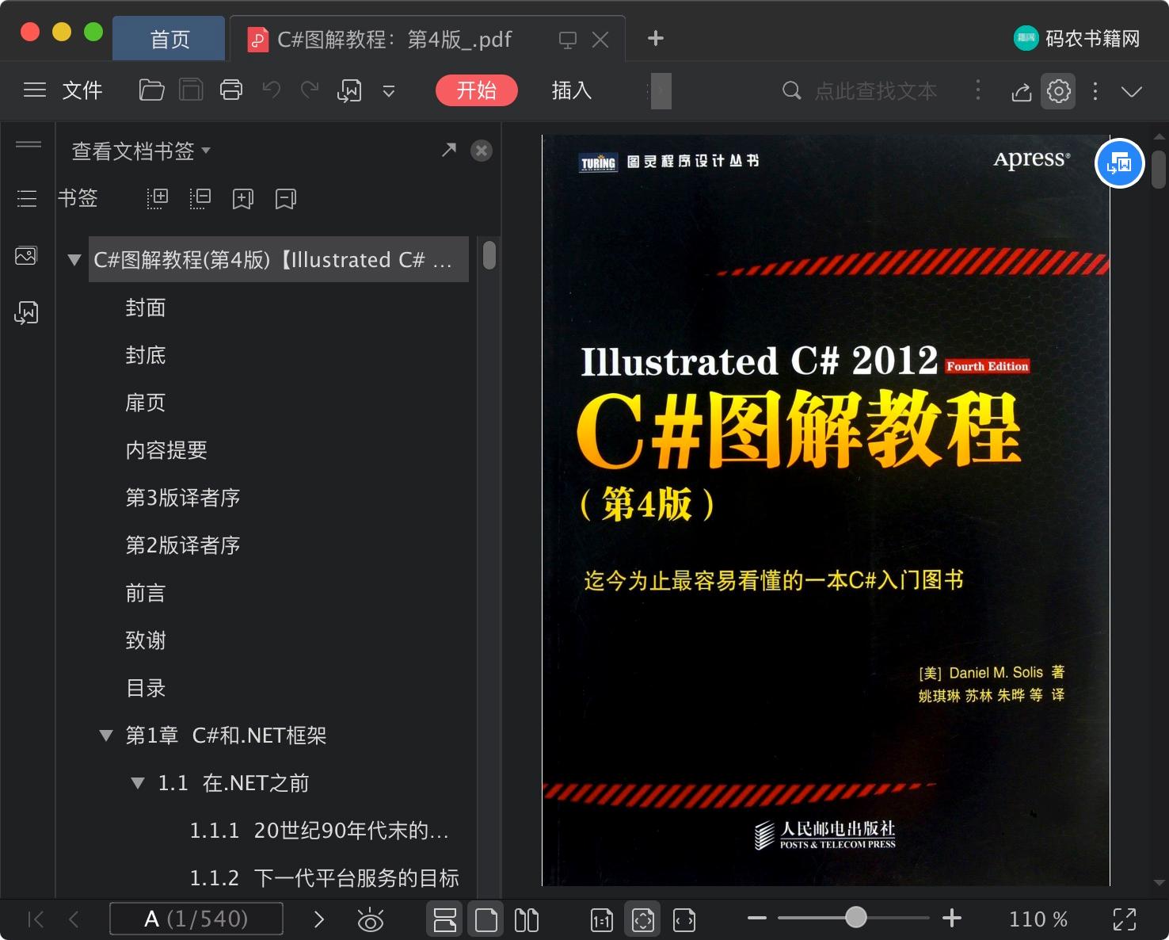Collapse the C#图解教程(第4版) root bookmark
Screen dimensions: 1169x940
pos(74,260)
